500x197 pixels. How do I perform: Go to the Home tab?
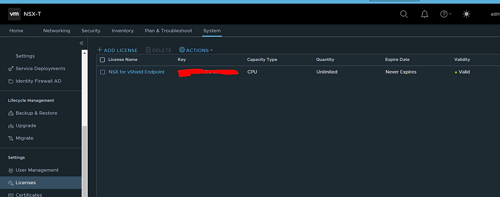pyautogui.click(x=16, y=31)
